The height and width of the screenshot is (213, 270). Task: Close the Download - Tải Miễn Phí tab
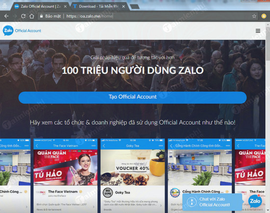123,6
